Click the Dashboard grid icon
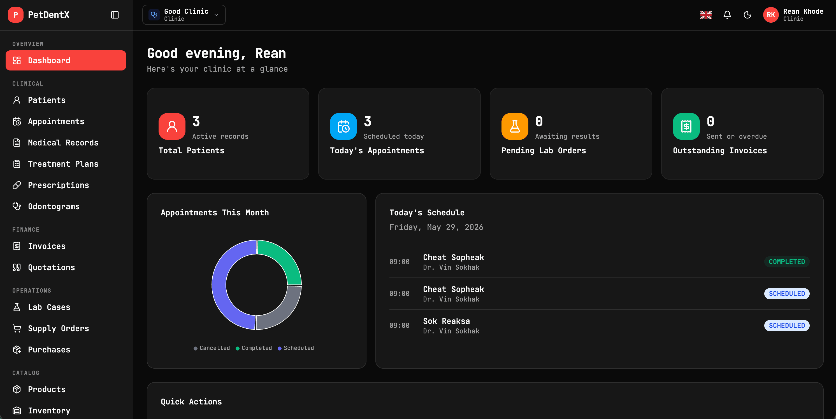This screenshot has width=836, height=419. [x=17, y=60]
